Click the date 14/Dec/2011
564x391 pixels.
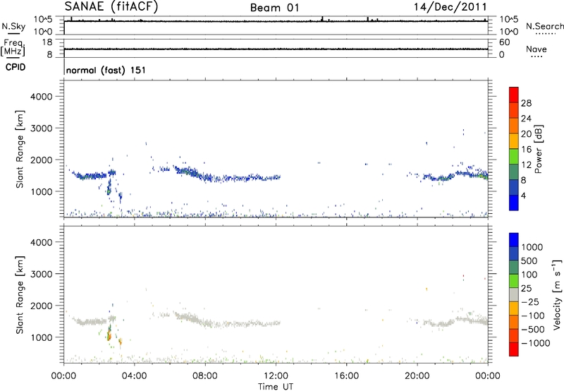pyautogui.click(x=450, y=6)
